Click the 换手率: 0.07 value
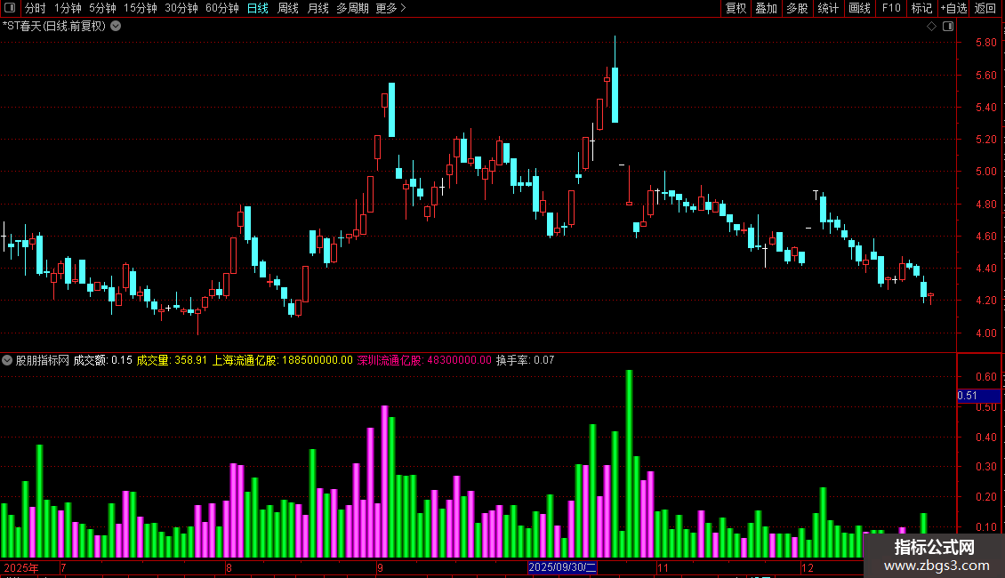 click(x=525, y=360)
